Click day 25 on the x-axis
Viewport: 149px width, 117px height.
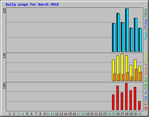(x=113, y=114)
